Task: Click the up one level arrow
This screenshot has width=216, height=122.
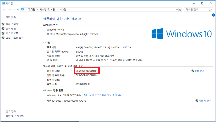Action: [x=18, y=10]
